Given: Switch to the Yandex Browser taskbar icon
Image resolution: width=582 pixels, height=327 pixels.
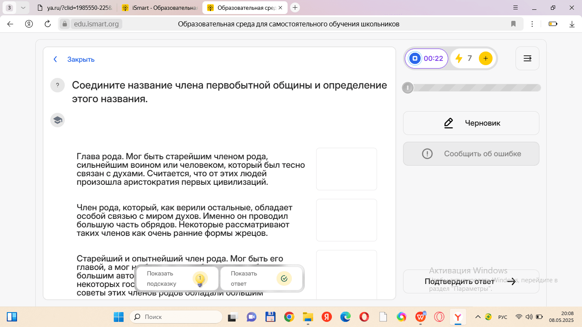Looking at the screenshot, I should pos(458,317).
